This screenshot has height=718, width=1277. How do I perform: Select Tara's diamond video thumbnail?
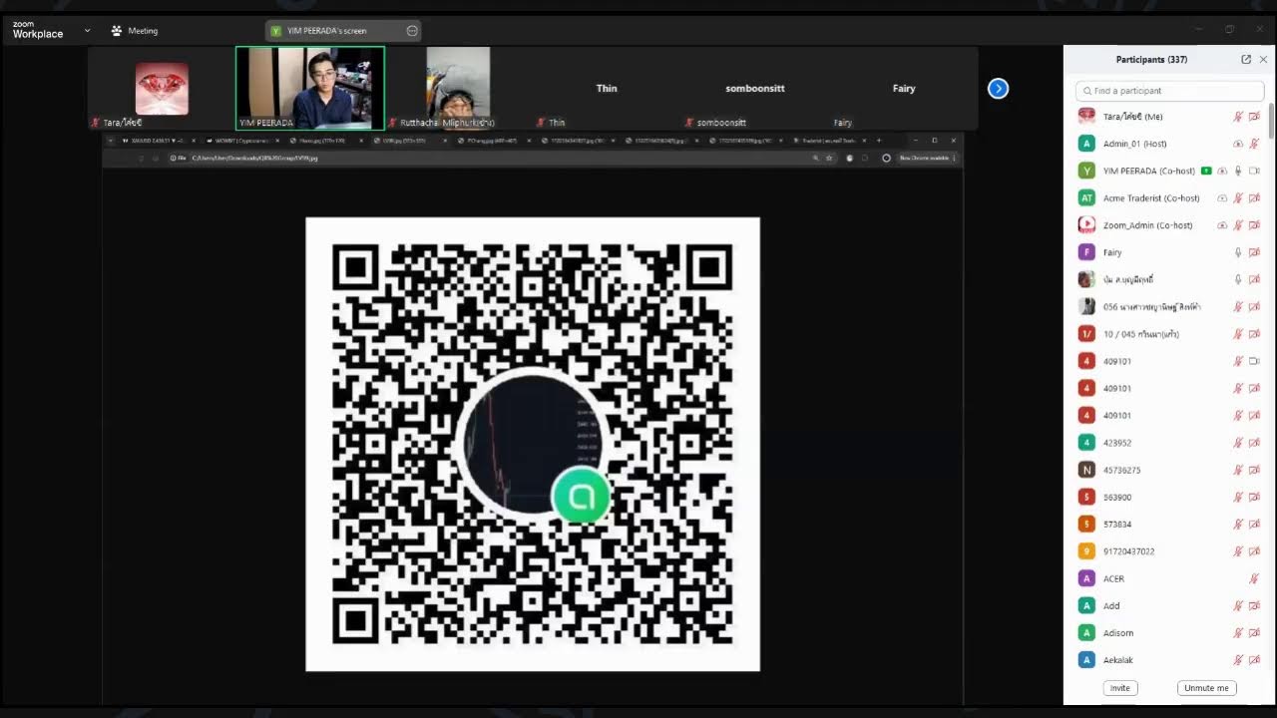[x=162, y=89]
